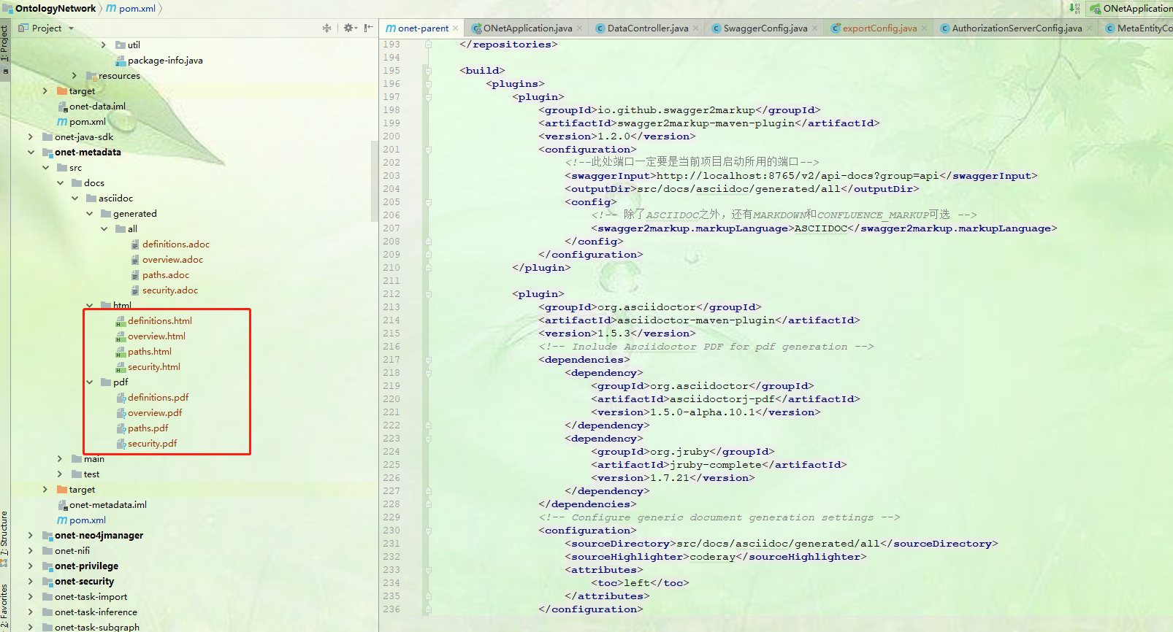Click the pom.xml breadcrumb

137,9
